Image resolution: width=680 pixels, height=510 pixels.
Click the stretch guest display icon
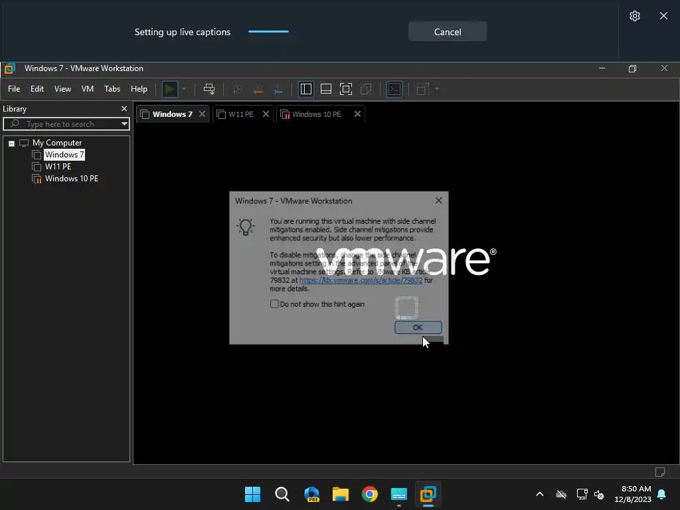tap(422, 90)
